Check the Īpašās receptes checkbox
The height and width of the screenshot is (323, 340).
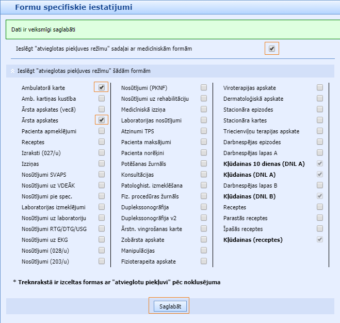[320, 228]
